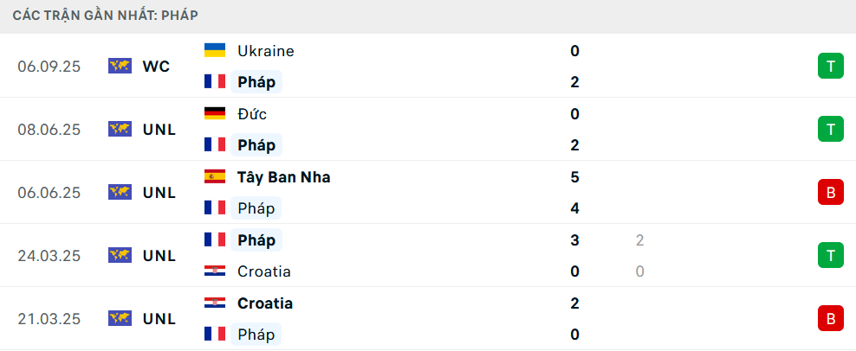Click Spain's score of 5
The image size is (856, 351).
pos(575,176)
